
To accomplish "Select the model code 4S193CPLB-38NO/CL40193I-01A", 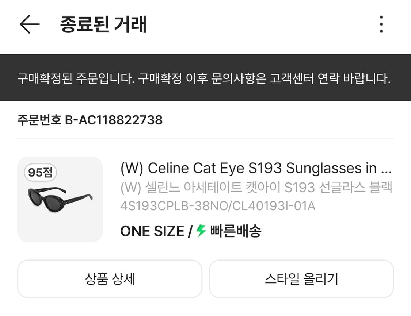I will [217, 206].
